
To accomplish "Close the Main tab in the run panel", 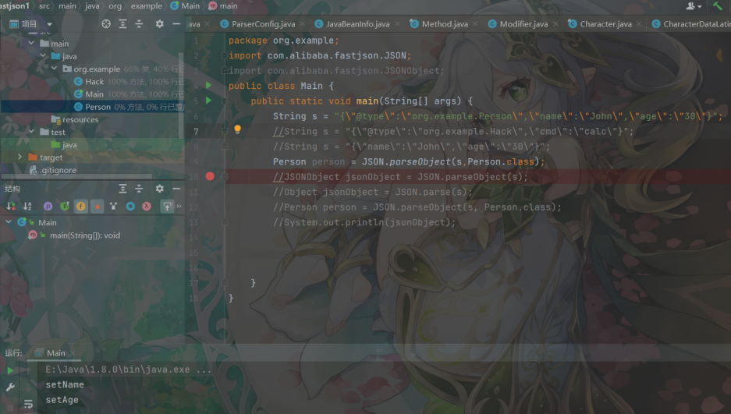I will [73, 353].
